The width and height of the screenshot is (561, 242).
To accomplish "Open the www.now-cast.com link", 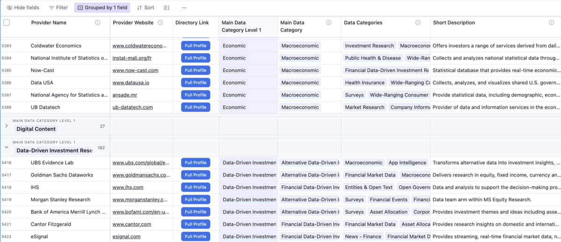I will tap(136, 70).
